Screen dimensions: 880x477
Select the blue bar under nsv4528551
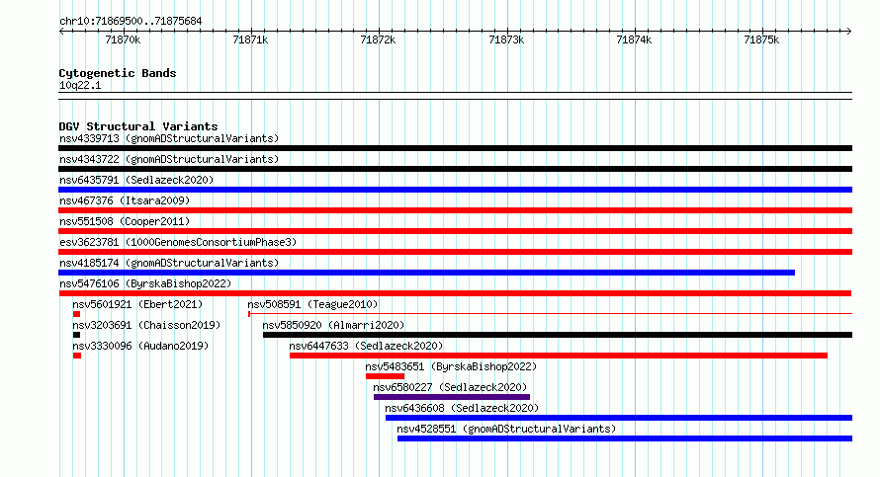click(625, 438)
